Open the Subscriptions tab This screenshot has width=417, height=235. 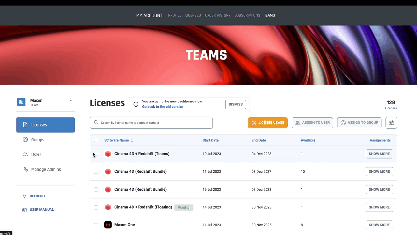247,15
